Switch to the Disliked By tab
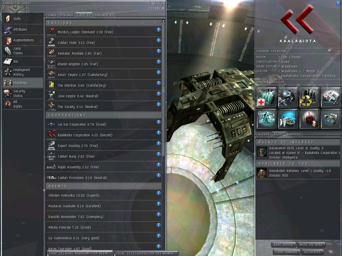This screenshot has height=256, width=342. click(104, 15)
